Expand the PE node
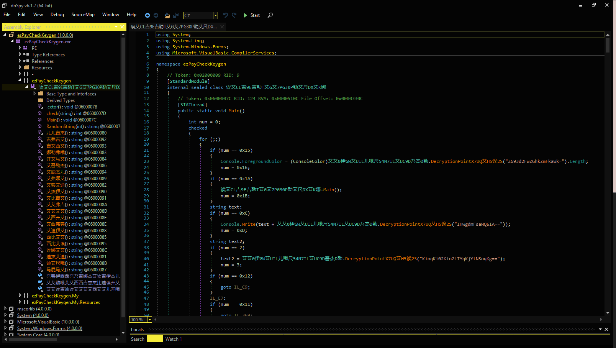This screenshot has height=348, width=616. 20,48
